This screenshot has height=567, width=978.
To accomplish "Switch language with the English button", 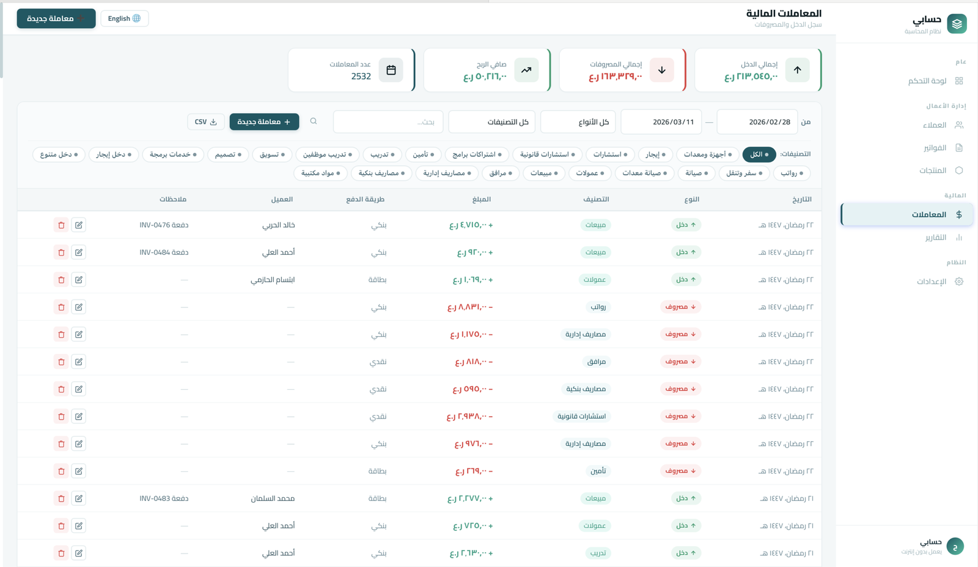I will coord(124,18).
